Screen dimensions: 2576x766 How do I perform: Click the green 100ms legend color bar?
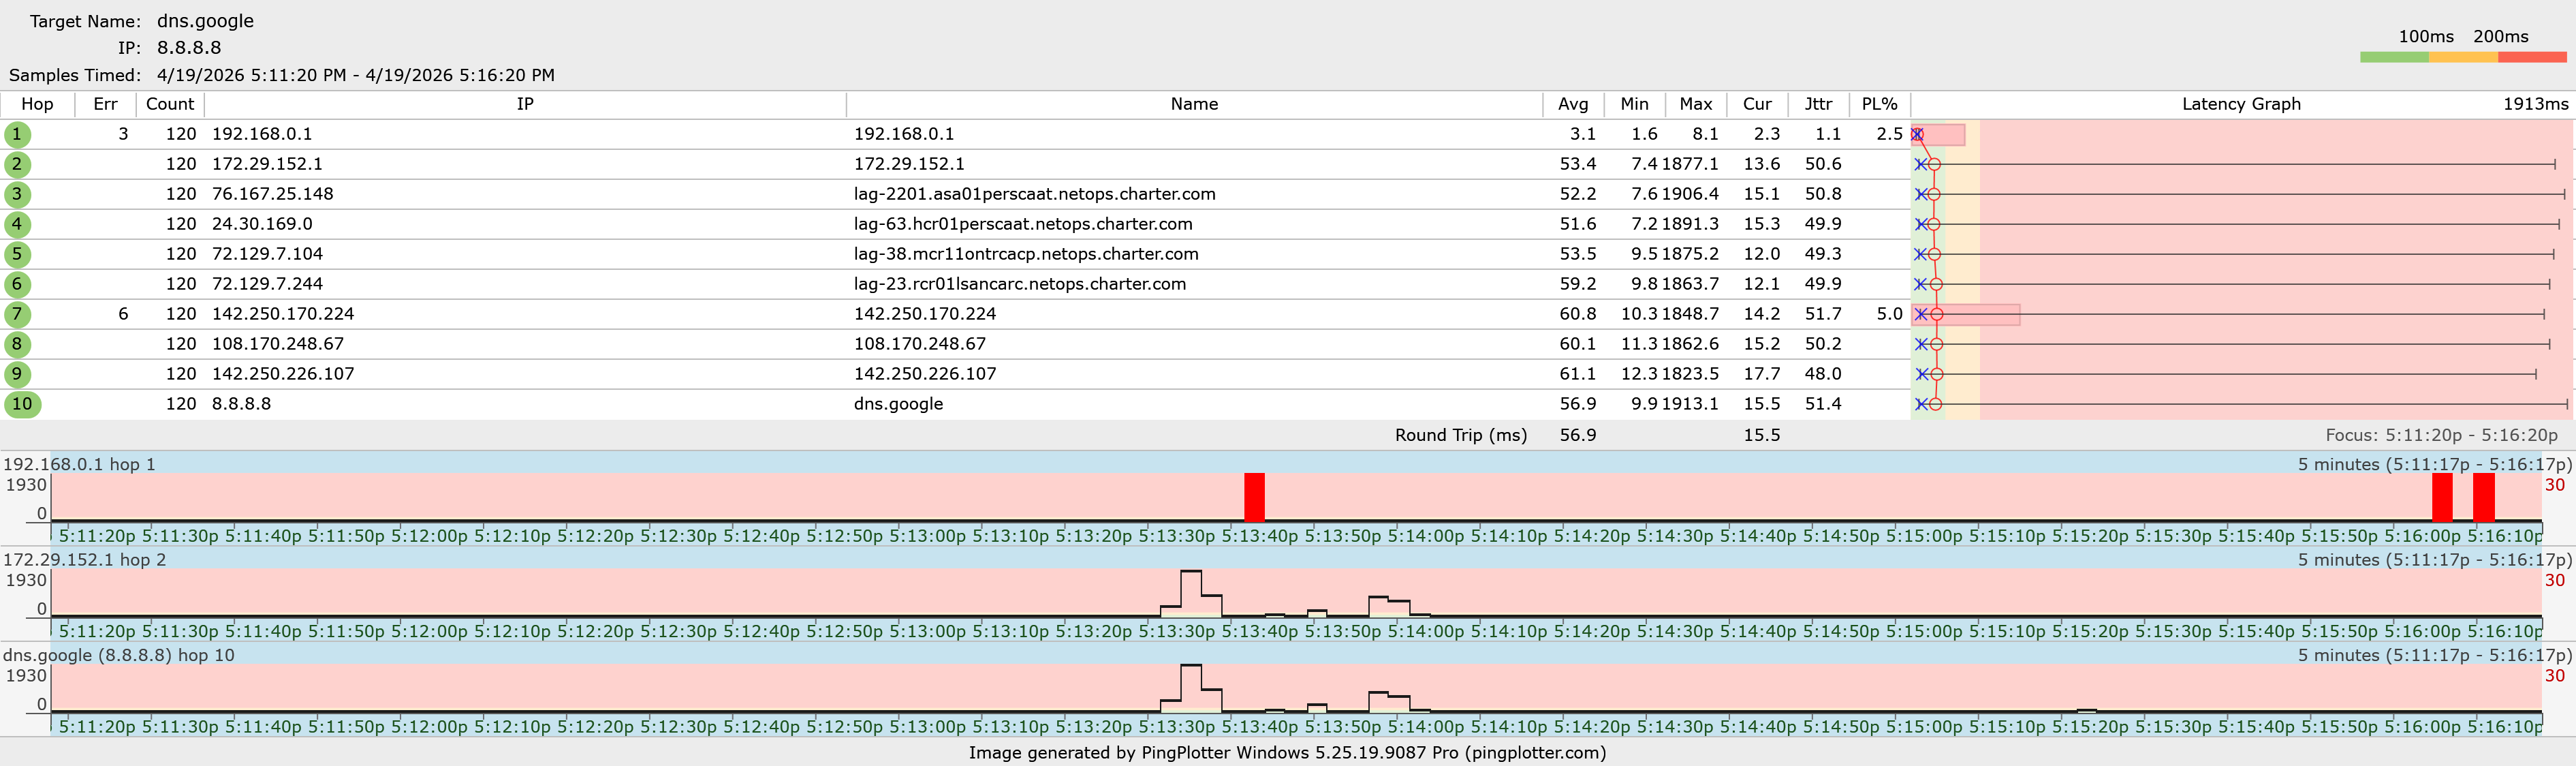[x=2394, y=58]
